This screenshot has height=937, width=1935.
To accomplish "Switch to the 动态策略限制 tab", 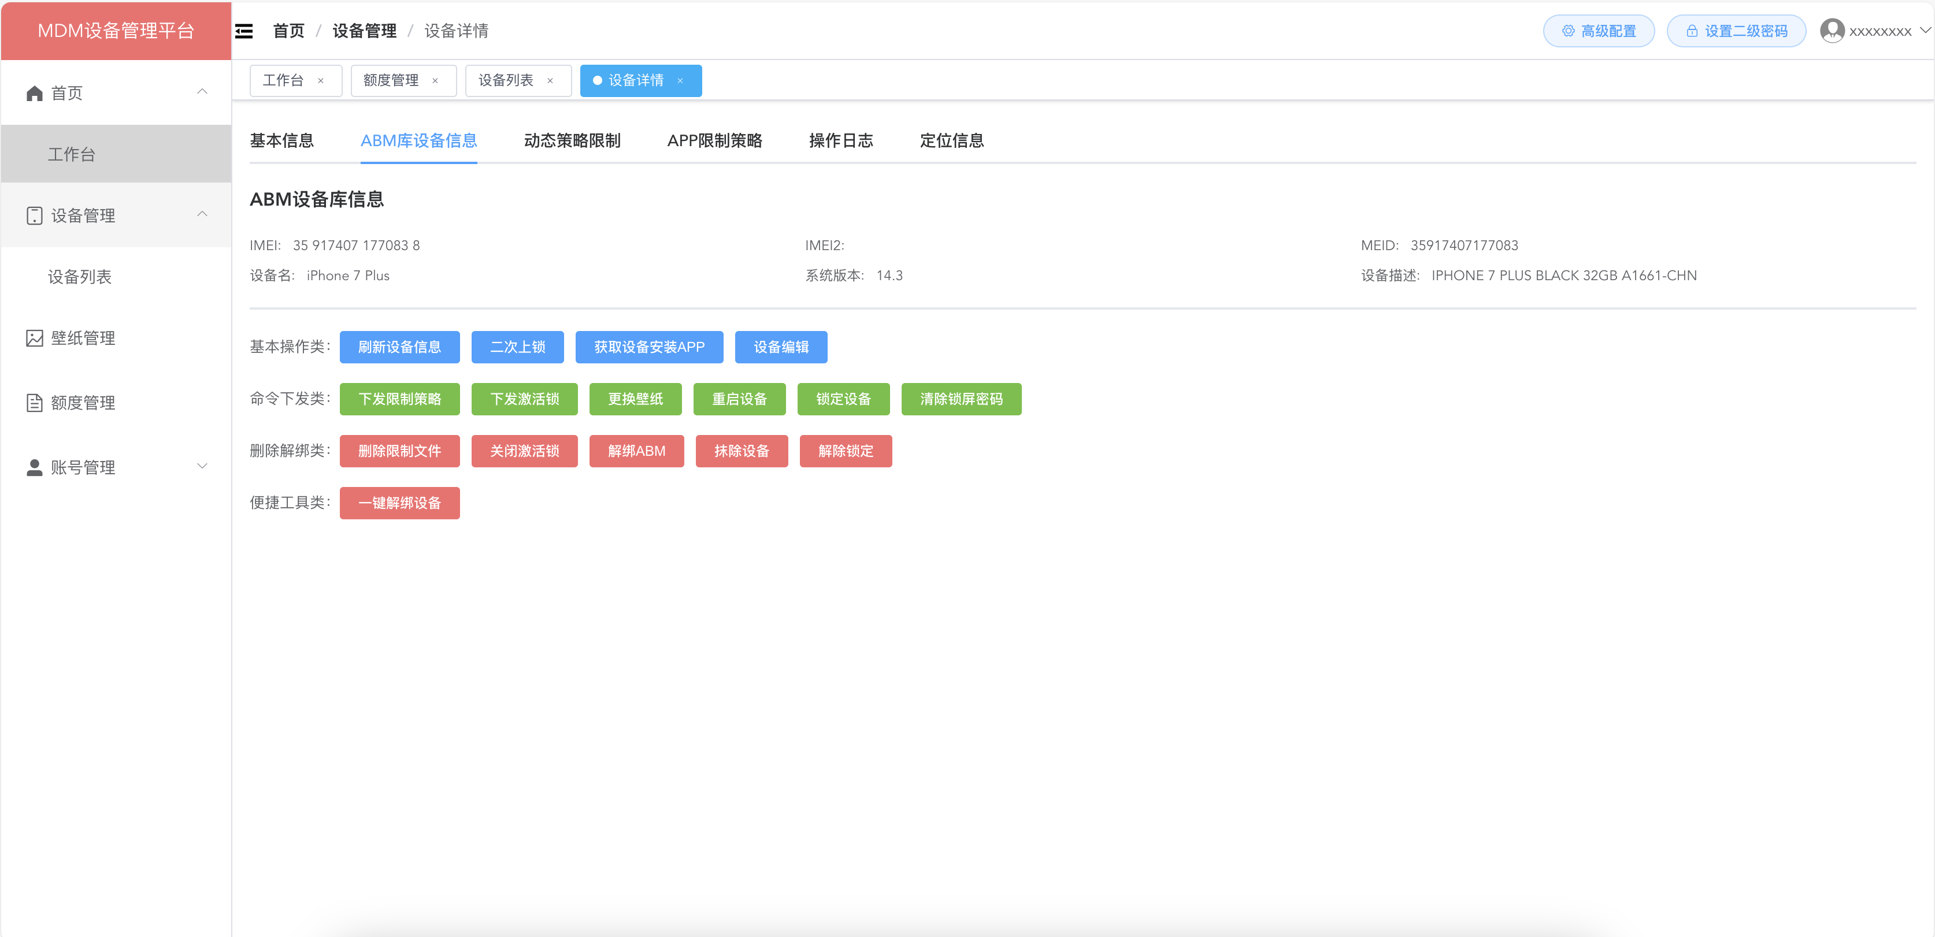I will (572, 140).
